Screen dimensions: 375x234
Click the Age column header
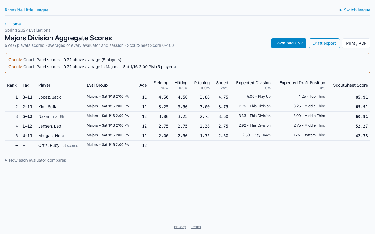pos(143,85)
